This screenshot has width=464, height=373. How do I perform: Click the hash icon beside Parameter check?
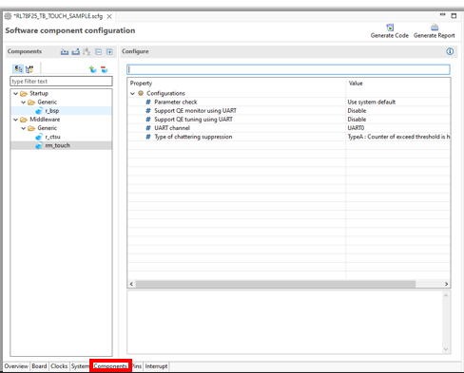tap(148, 102)
